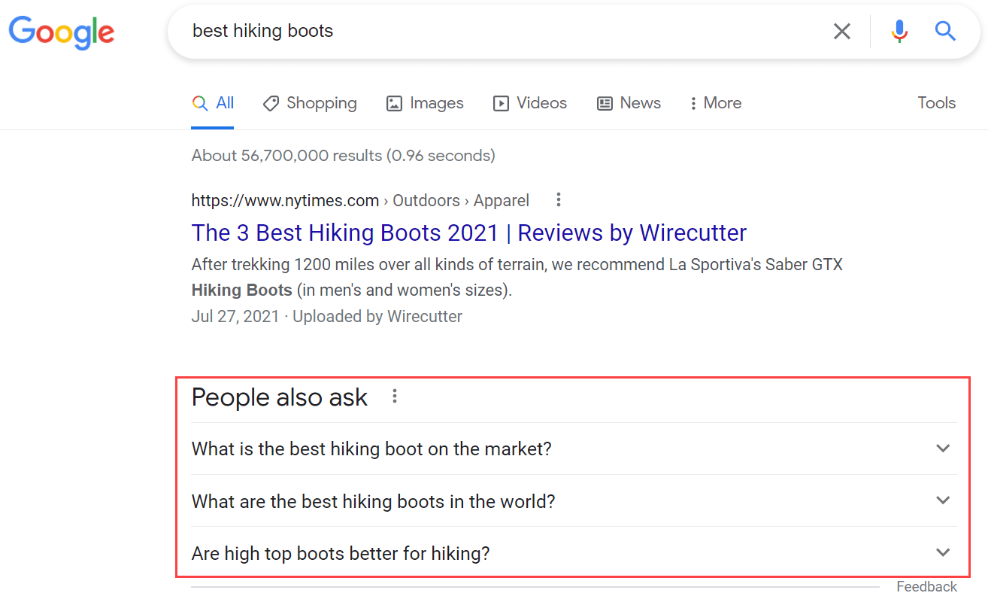The image size is (988, 596).
Task: Start voice search with the microphone icon
Action: (899, 31)
